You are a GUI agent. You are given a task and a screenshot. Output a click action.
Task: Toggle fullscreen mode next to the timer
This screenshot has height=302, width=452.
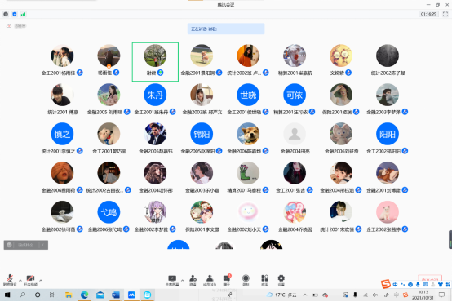[x=445, y=14]
